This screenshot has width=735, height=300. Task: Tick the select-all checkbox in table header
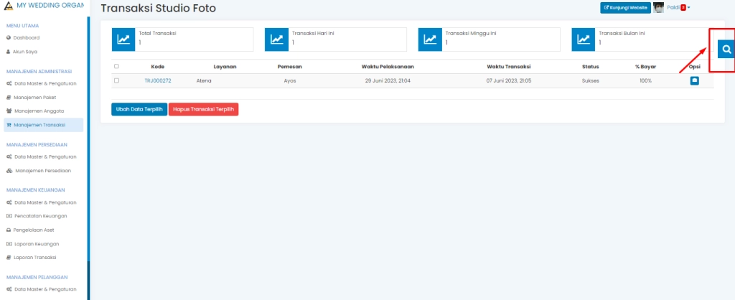(x=116, y=66)
